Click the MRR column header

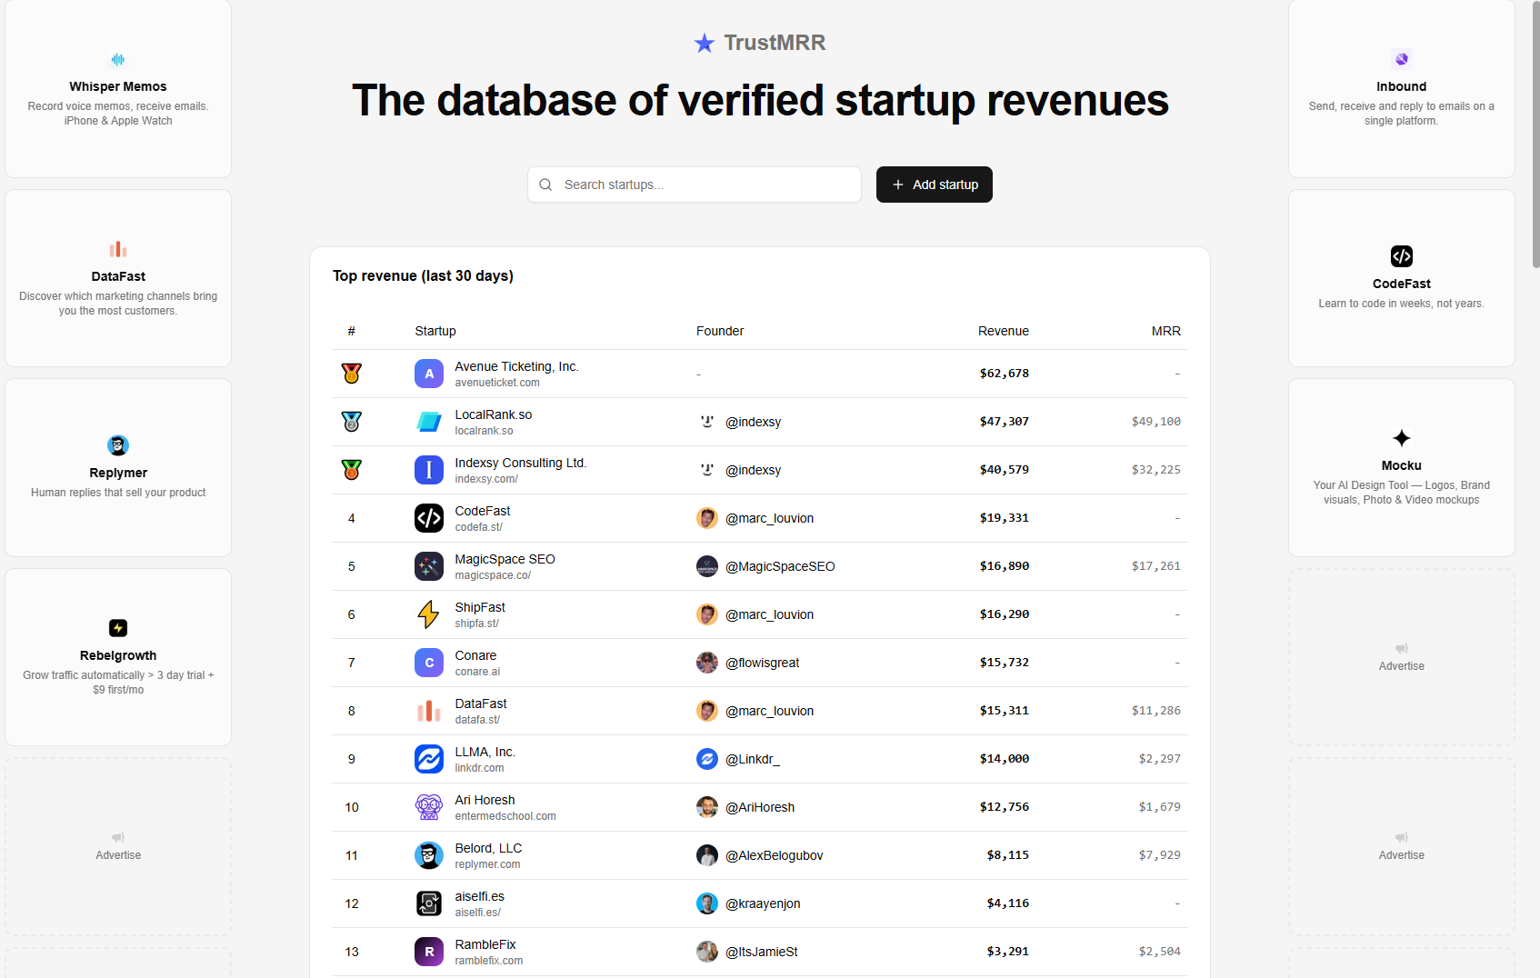pos(1165,331)
